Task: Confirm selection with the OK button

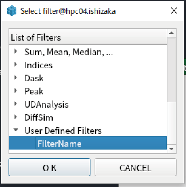Action: (x=49, y=167)
